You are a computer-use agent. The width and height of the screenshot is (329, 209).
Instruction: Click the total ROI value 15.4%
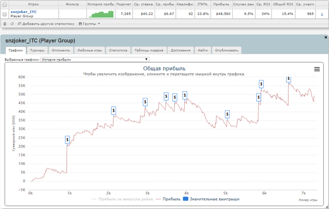click(287, 14)
